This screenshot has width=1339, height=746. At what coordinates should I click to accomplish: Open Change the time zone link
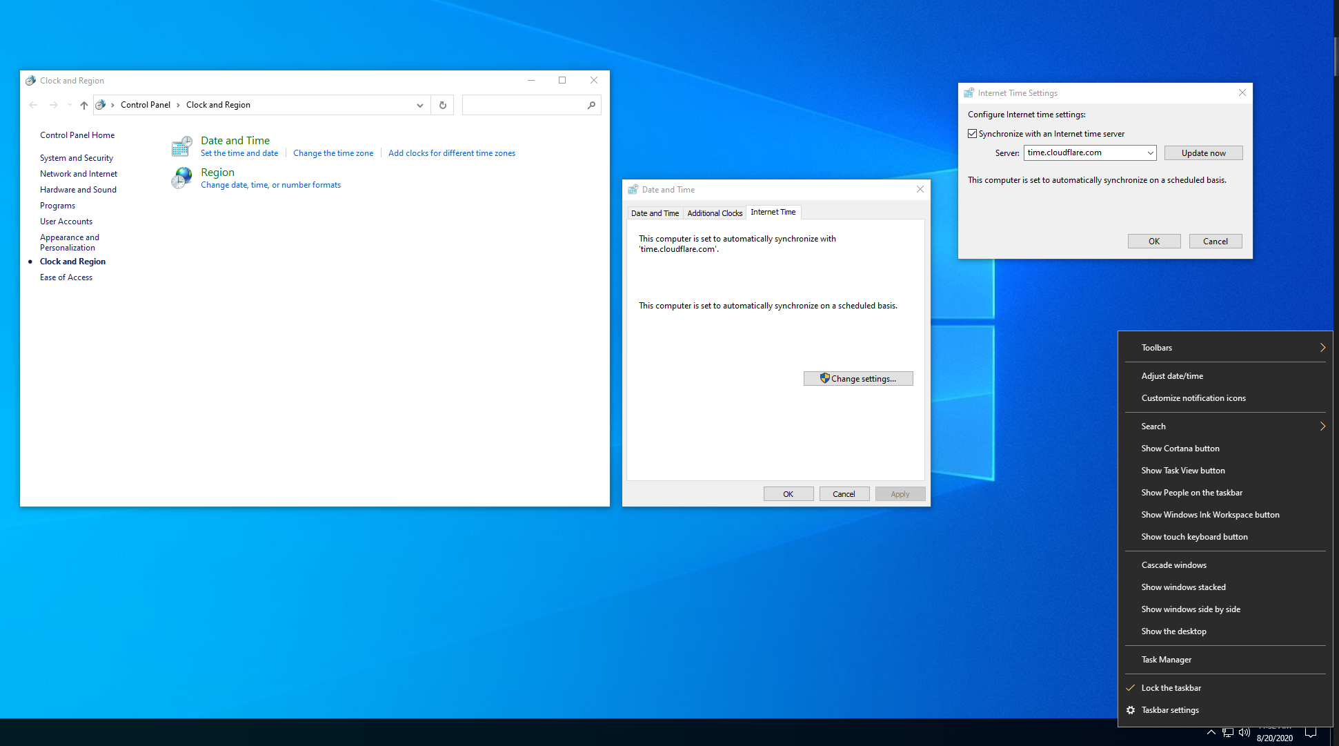click(x=333, y=153)
